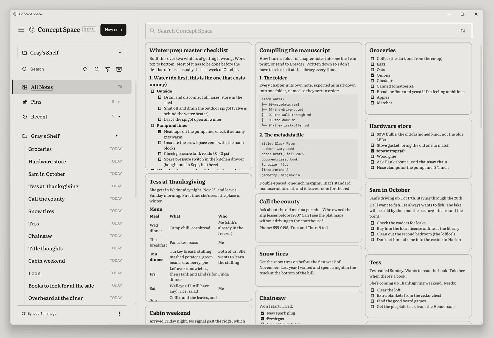Click the sidebar search magnifier icon

tap(25, 69)
